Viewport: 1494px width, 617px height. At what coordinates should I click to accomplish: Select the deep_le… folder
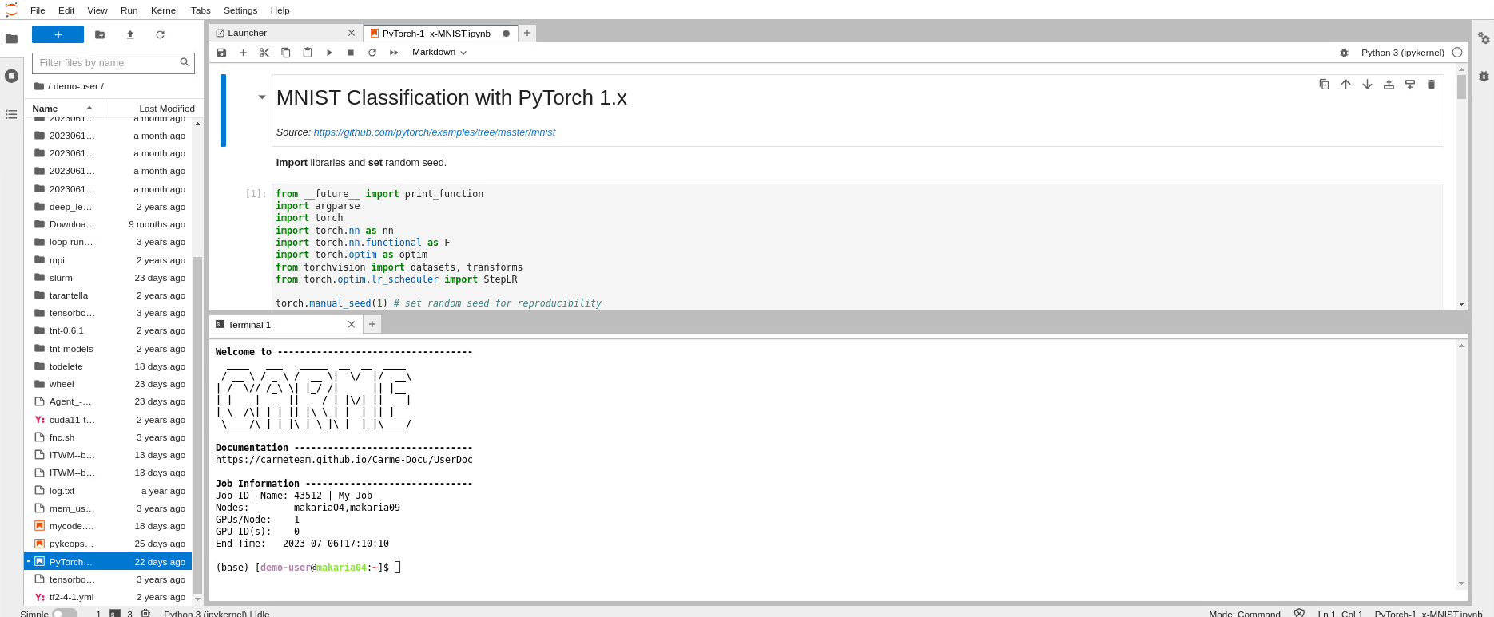click(x=109, y=207)
